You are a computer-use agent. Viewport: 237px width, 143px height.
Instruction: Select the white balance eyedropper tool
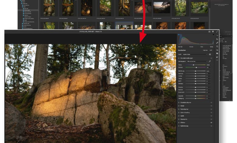[210, 61]
